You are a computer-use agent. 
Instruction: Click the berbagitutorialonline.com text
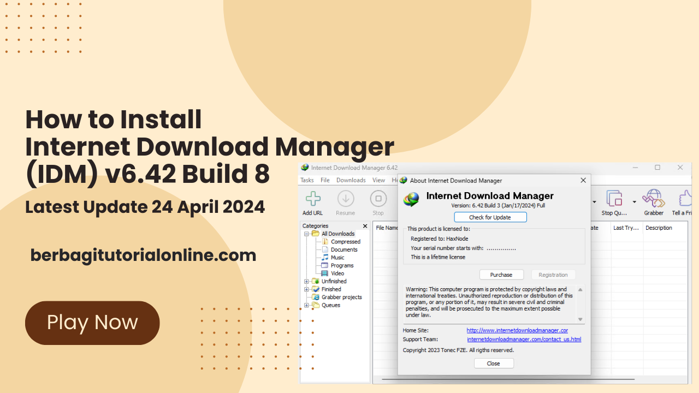143,255
